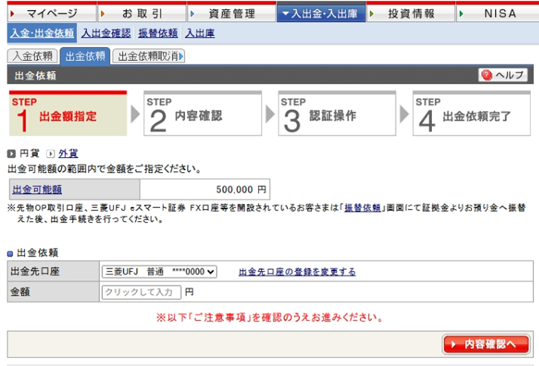Viewport: 539px width, 366px height.
Task: Open the 出金可能額 link
Action: click(x=37, y=189)
